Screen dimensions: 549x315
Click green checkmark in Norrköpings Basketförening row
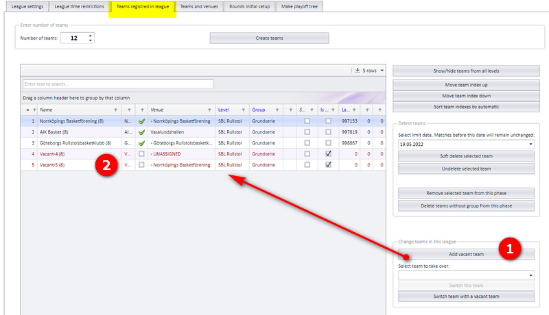point(141,121)
